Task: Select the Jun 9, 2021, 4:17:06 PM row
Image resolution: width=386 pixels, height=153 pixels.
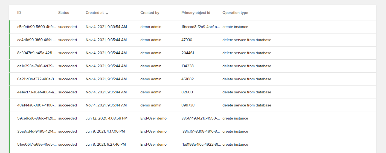Action: tap(105, 131)
